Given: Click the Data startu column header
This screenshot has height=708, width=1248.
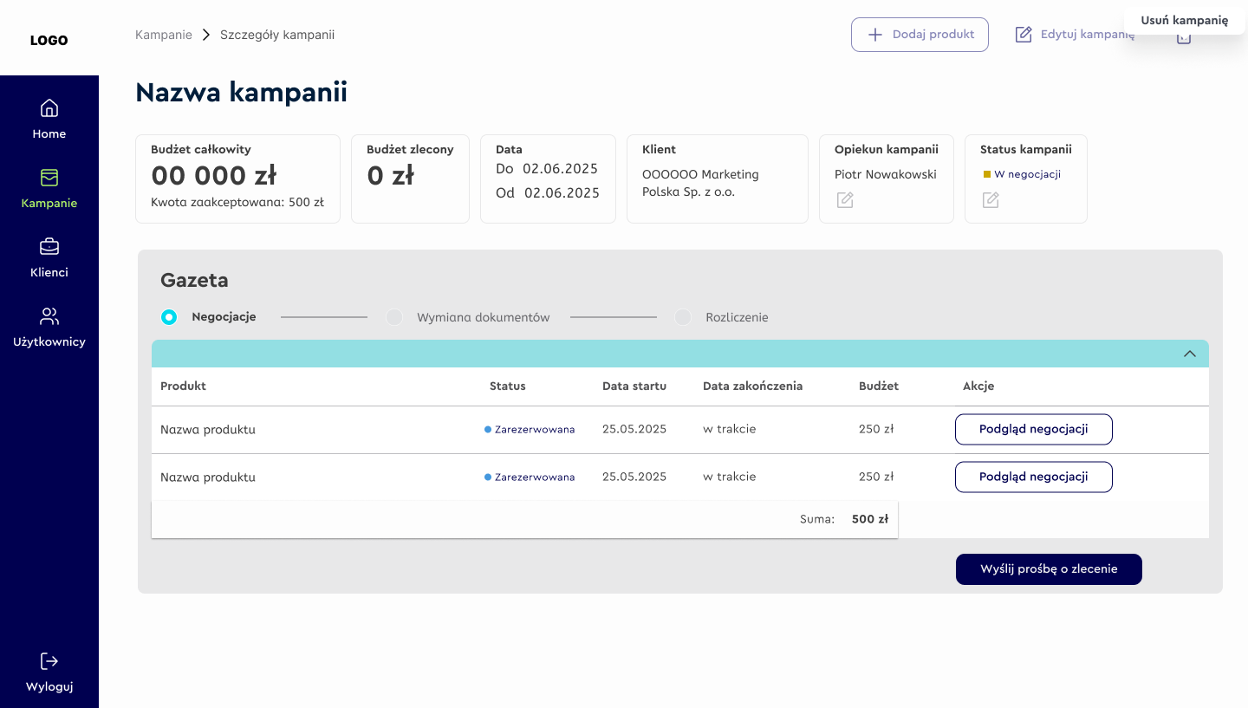Looking at the screenshot, I should click(x=634, y=386).
